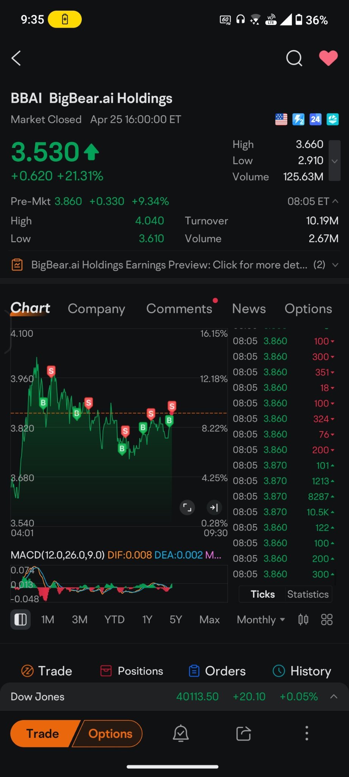The width and height of the screenshot is (349, 777).
Task: Select the Ticks view
Action: (x=263, y=594)
